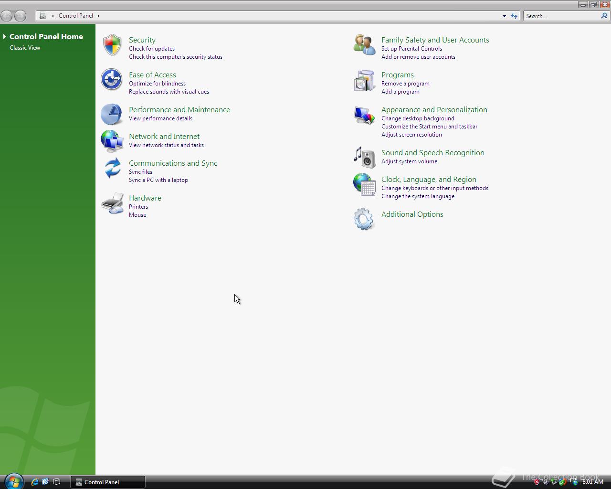
Task: Click the Communications and Sync arrows icon
Action: point(113,168)
